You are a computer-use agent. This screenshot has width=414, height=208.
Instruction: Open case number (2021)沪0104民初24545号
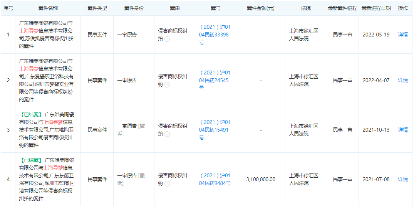click(x=215, y=80)
